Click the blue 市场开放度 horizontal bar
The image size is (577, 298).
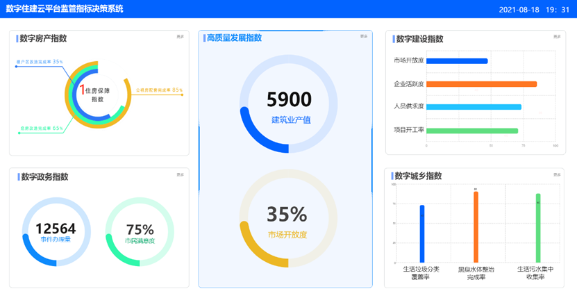[457, 61]
